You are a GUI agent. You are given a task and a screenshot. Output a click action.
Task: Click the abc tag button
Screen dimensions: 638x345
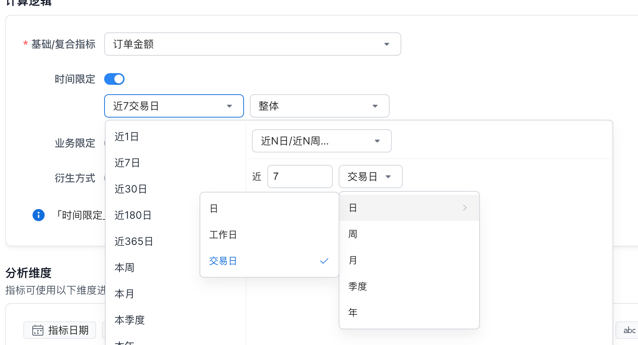629,330
